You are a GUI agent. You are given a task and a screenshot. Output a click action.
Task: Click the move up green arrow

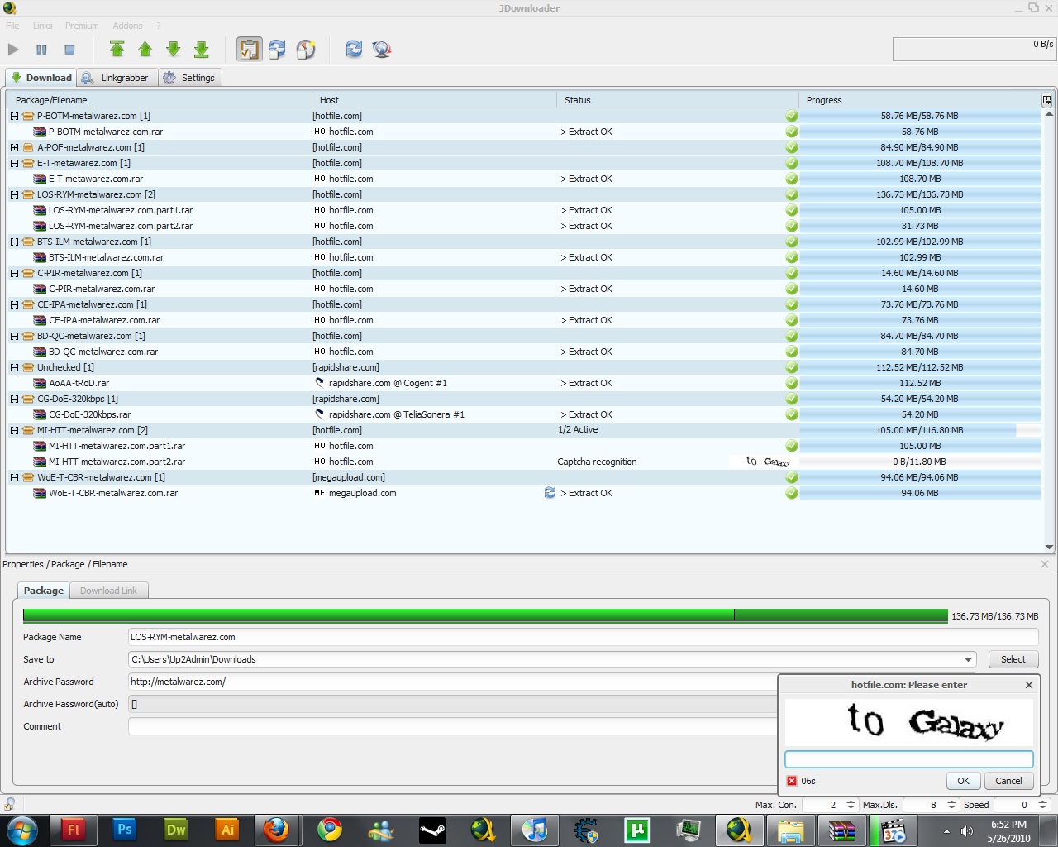point(145,50)
